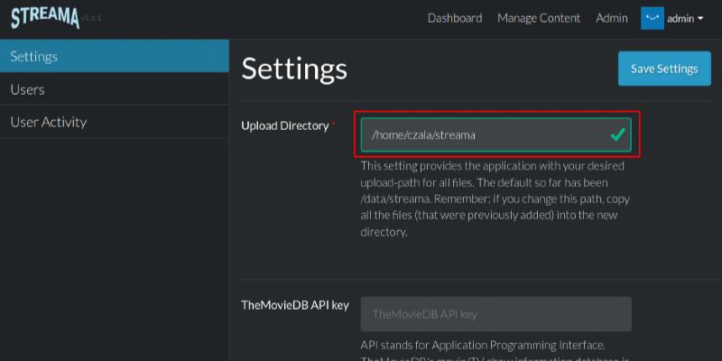This screenshot has height=361, width=722.
Task: Expand the admin dropdown caret
Action: [700, 19]
